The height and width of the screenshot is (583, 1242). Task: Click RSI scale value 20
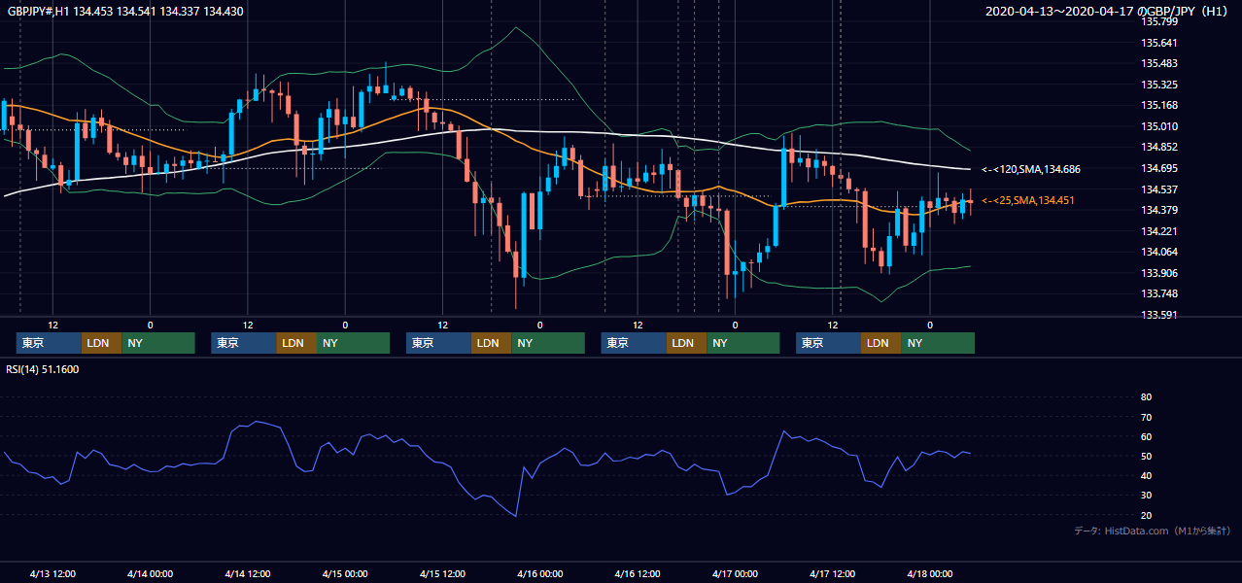pyautogui.click(x=1146, y=515)
